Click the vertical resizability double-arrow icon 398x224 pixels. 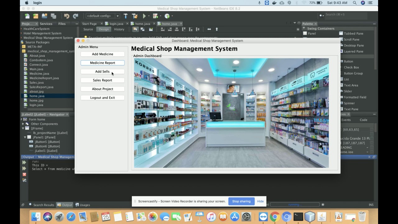(217, 29)
